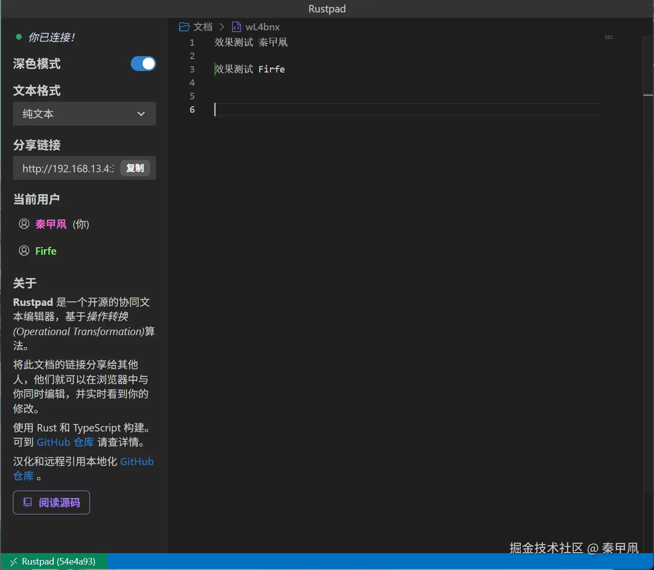Screen dimensions: 654x570
Task: Click the editor minimap at top right
Action: pos(608,38)
